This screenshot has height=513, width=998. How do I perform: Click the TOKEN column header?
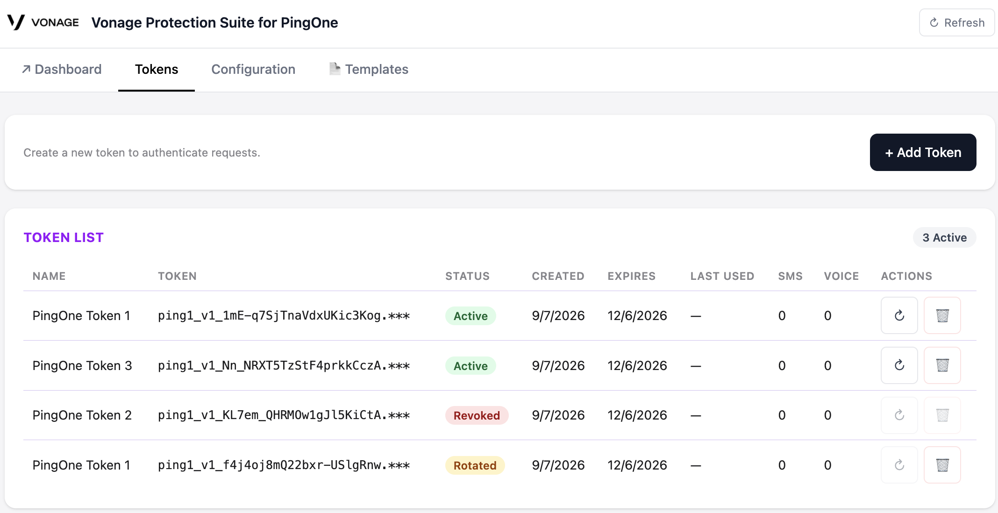point(177,276)
